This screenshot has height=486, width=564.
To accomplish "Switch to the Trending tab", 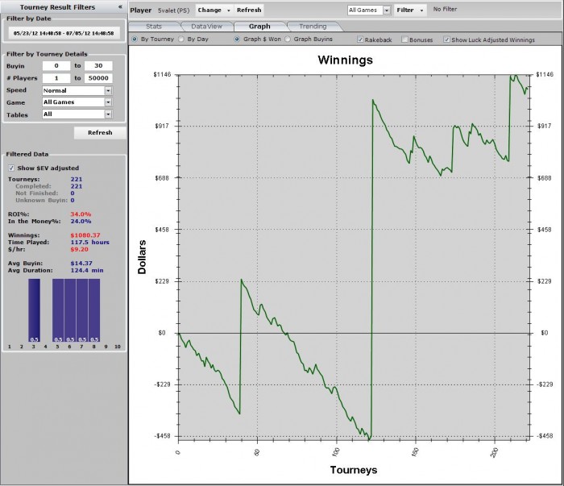I will point(313,27).
